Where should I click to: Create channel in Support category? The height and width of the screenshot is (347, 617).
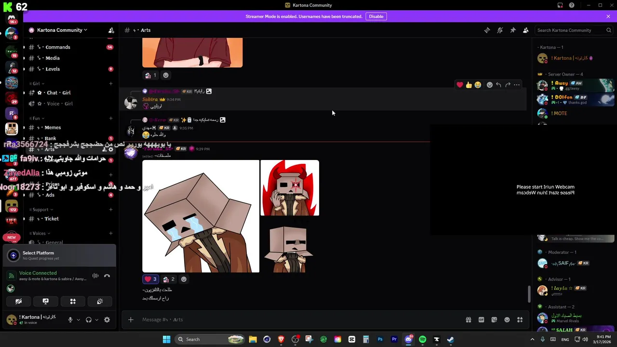click(x=111, y=210)
